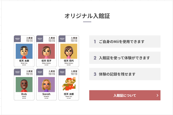Click the 入館証について red button
Screen dimensions: 173x115
point(125,95)
